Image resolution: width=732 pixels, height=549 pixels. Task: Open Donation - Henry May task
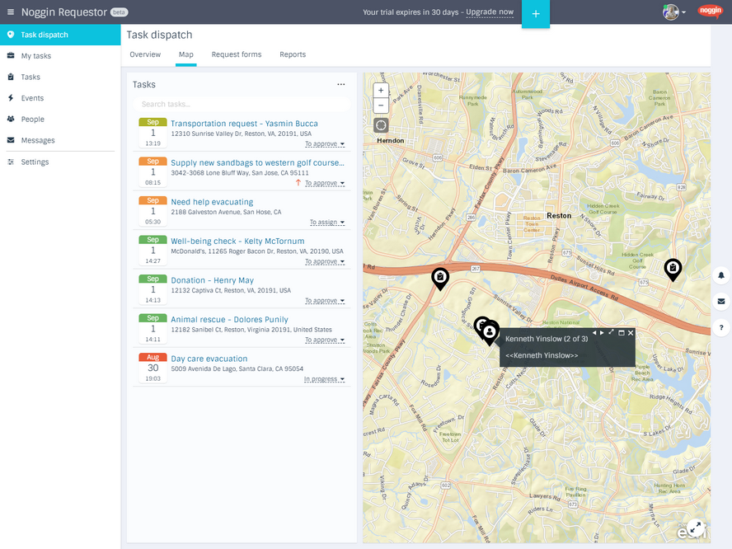point(213,280)
